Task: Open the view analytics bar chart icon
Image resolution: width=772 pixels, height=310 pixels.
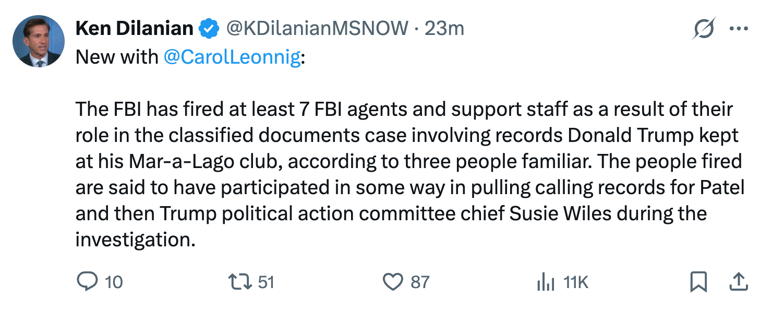Action: coord(546,282)
